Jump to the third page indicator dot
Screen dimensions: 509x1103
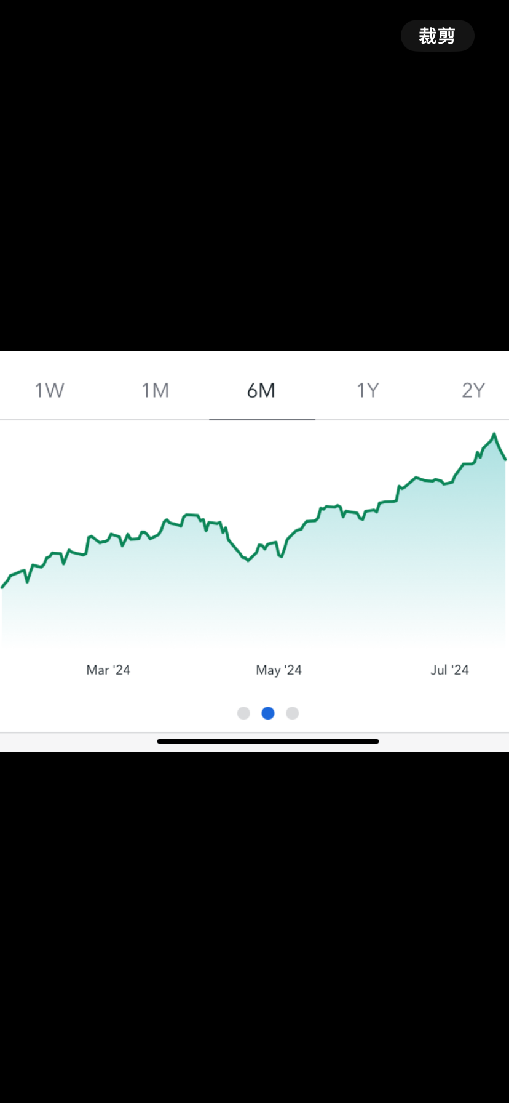[x=293, y=713]
